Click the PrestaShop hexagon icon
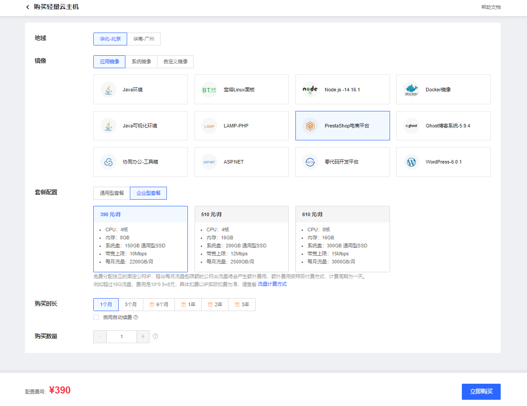This screenshot has height=406, width=527. [x=310, y=126]
